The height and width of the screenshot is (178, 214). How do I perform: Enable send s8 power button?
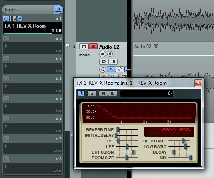(6, 159)
